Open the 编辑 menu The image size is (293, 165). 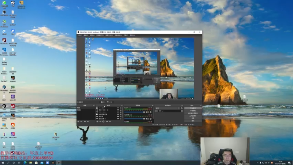coord(86,35)
